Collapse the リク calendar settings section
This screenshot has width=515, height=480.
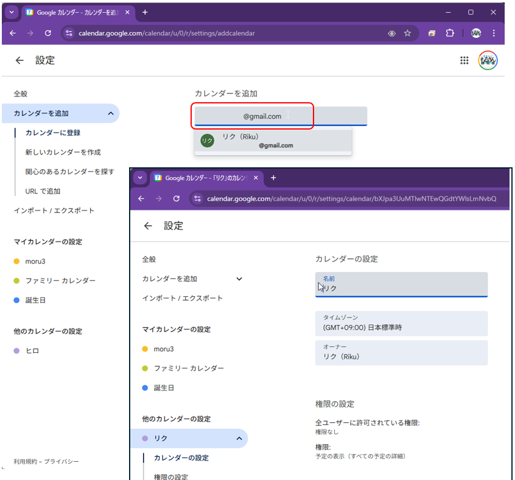point(239,439)
